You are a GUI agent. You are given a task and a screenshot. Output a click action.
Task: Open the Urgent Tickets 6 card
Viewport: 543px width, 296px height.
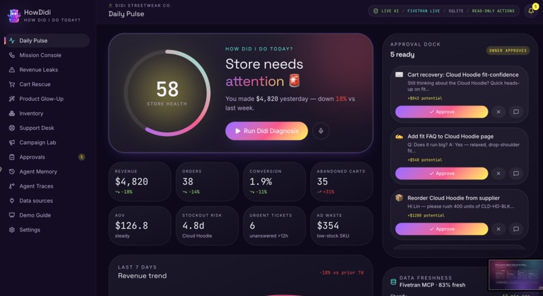(274, 225)
